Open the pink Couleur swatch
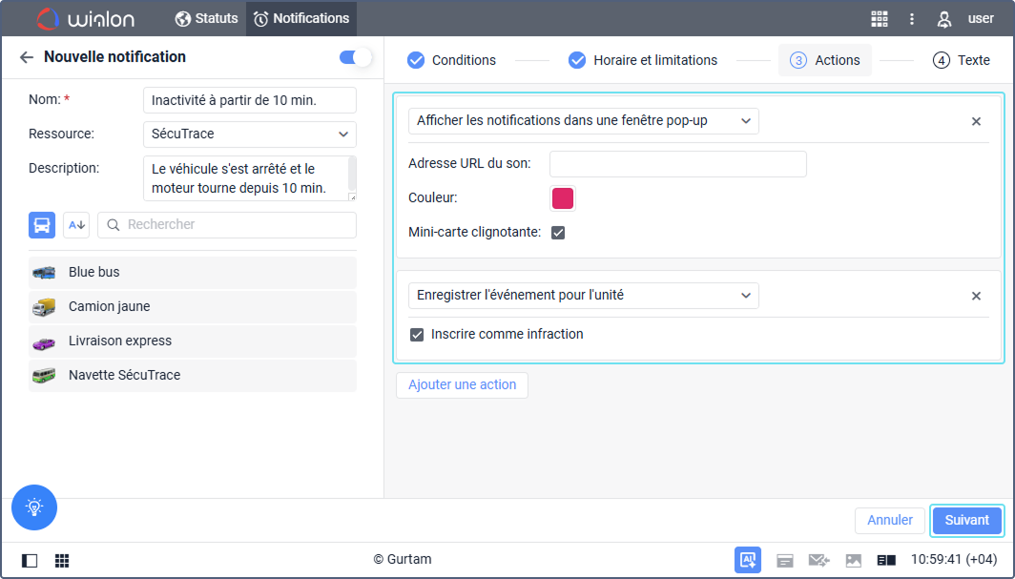 click(563, 198)
